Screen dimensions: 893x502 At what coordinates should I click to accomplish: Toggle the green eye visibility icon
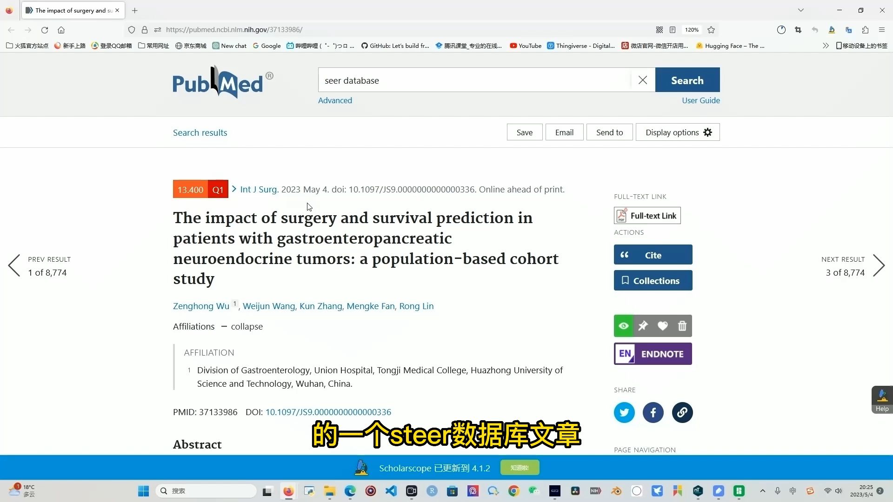coord(624,326)
